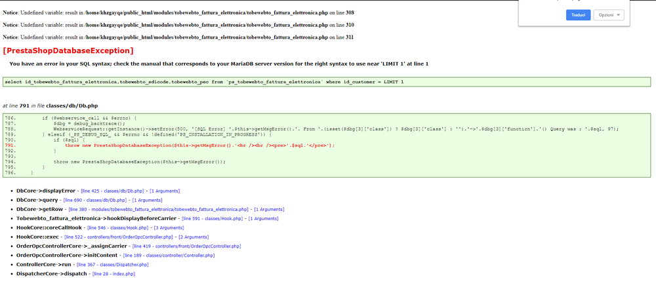Screen dimensions: 656x287
Task: Click the blue Traduci button
Action: pyautogui.click(x=578, y=15)
